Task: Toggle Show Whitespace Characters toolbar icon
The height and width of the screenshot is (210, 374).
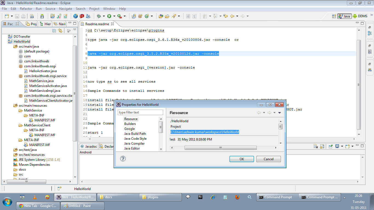Action: (194, 16)
